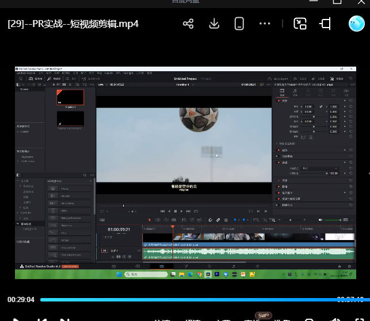Select the Timeline 1 thumbnail in media pool

(x=70, y=97)
